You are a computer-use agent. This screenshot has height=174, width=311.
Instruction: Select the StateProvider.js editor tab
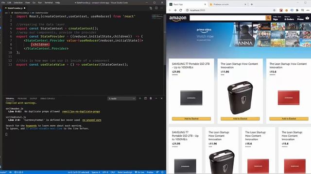click(x=15, y=8)
